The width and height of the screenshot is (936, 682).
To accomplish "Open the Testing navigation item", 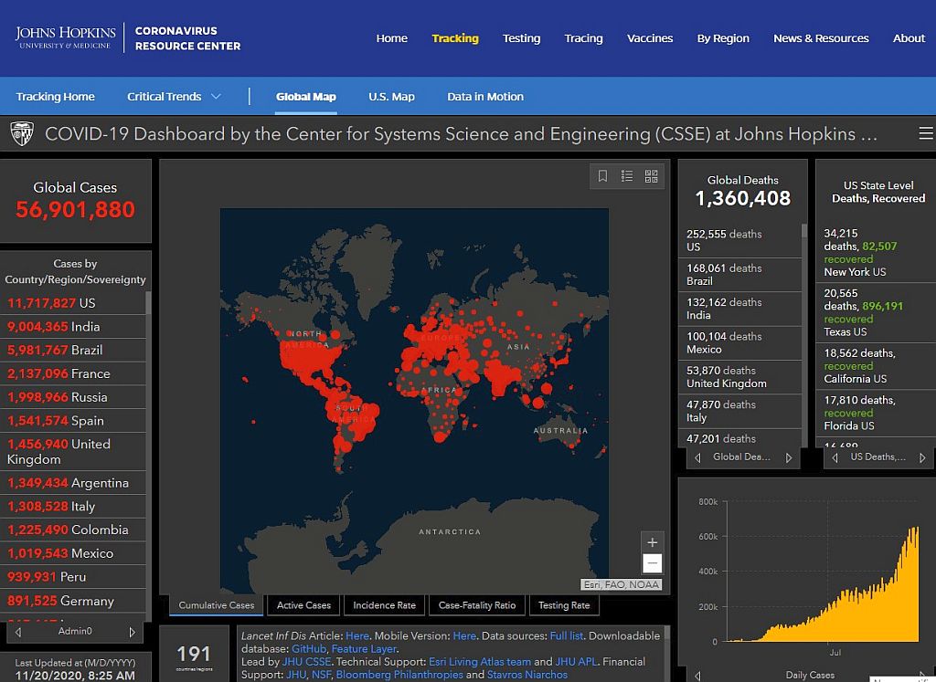I will pyautogui.click(x=521, y=38).
